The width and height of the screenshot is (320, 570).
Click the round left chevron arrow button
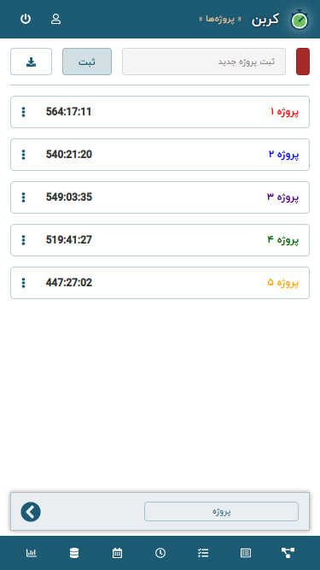coord(31,512)
